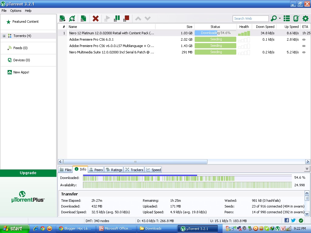The height and width of the screenshot is (233, 311).
Task: Switch to the Peers tab
Action: tap(96, 170)
